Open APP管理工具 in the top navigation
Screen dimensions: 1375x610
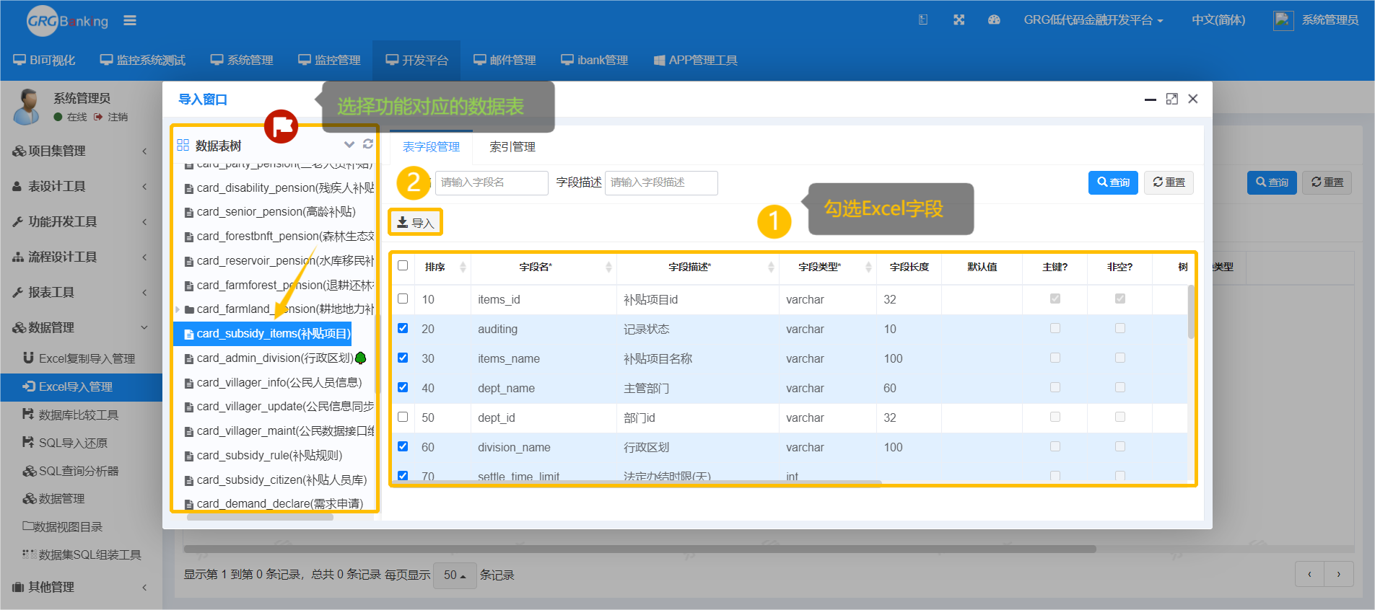point(696,60)
